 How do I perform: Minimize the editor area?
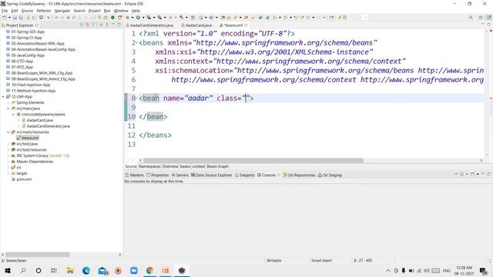point(483,24)
